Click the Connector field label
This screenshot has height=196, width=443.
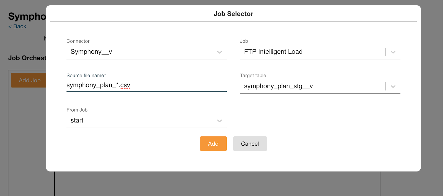point(78,41)
